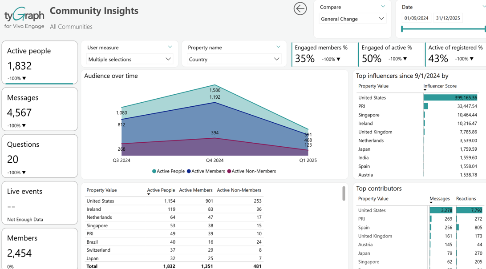Select Japan row in Top contributors
The width and height of the screenshot is (486, 269).
click(x=420, y=253)
